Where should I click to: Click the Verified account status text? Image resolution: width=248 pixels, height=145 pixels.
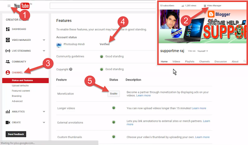(105, 44)
